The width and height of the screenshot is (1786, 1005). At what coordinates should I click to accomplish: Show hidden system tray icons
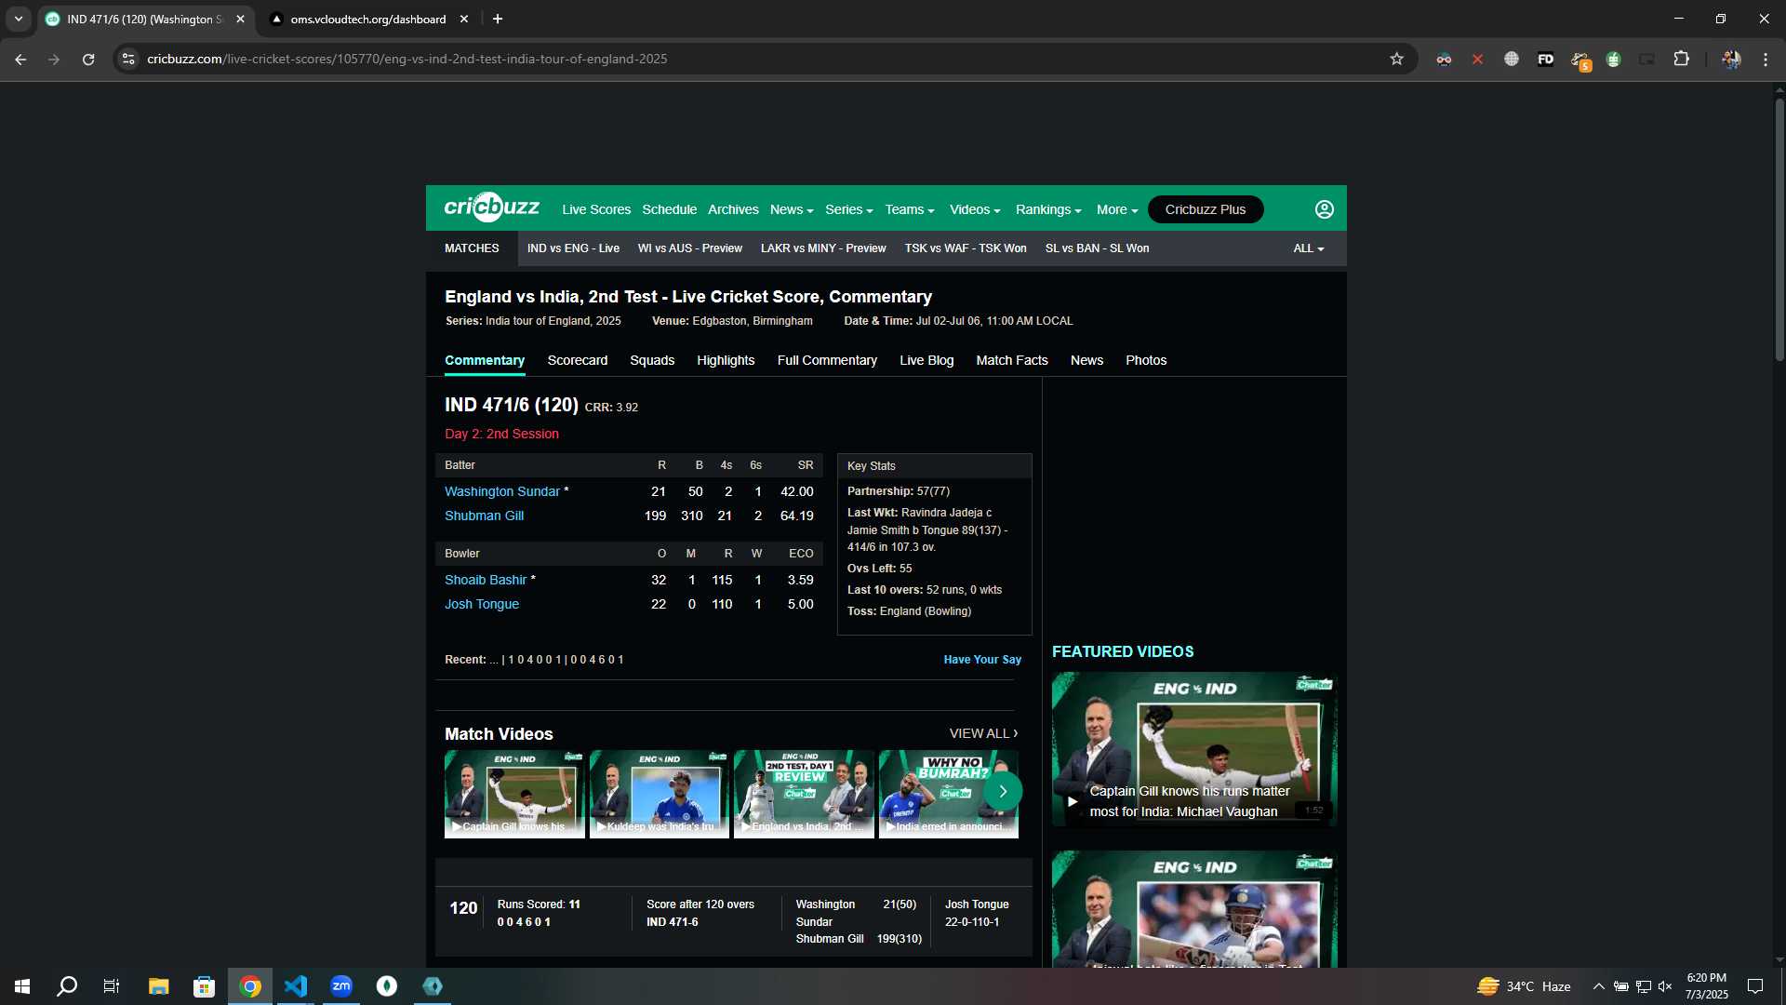1598,986
